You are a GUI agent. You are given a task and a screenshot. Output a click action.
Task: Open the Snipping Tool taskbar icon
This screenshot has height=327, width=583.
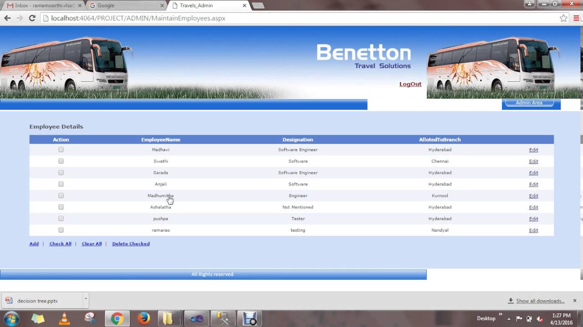90,319
